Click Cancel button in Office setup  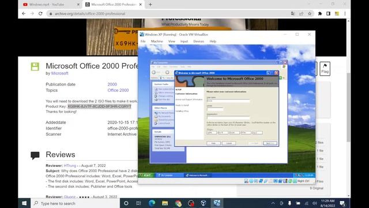[229, 143]
